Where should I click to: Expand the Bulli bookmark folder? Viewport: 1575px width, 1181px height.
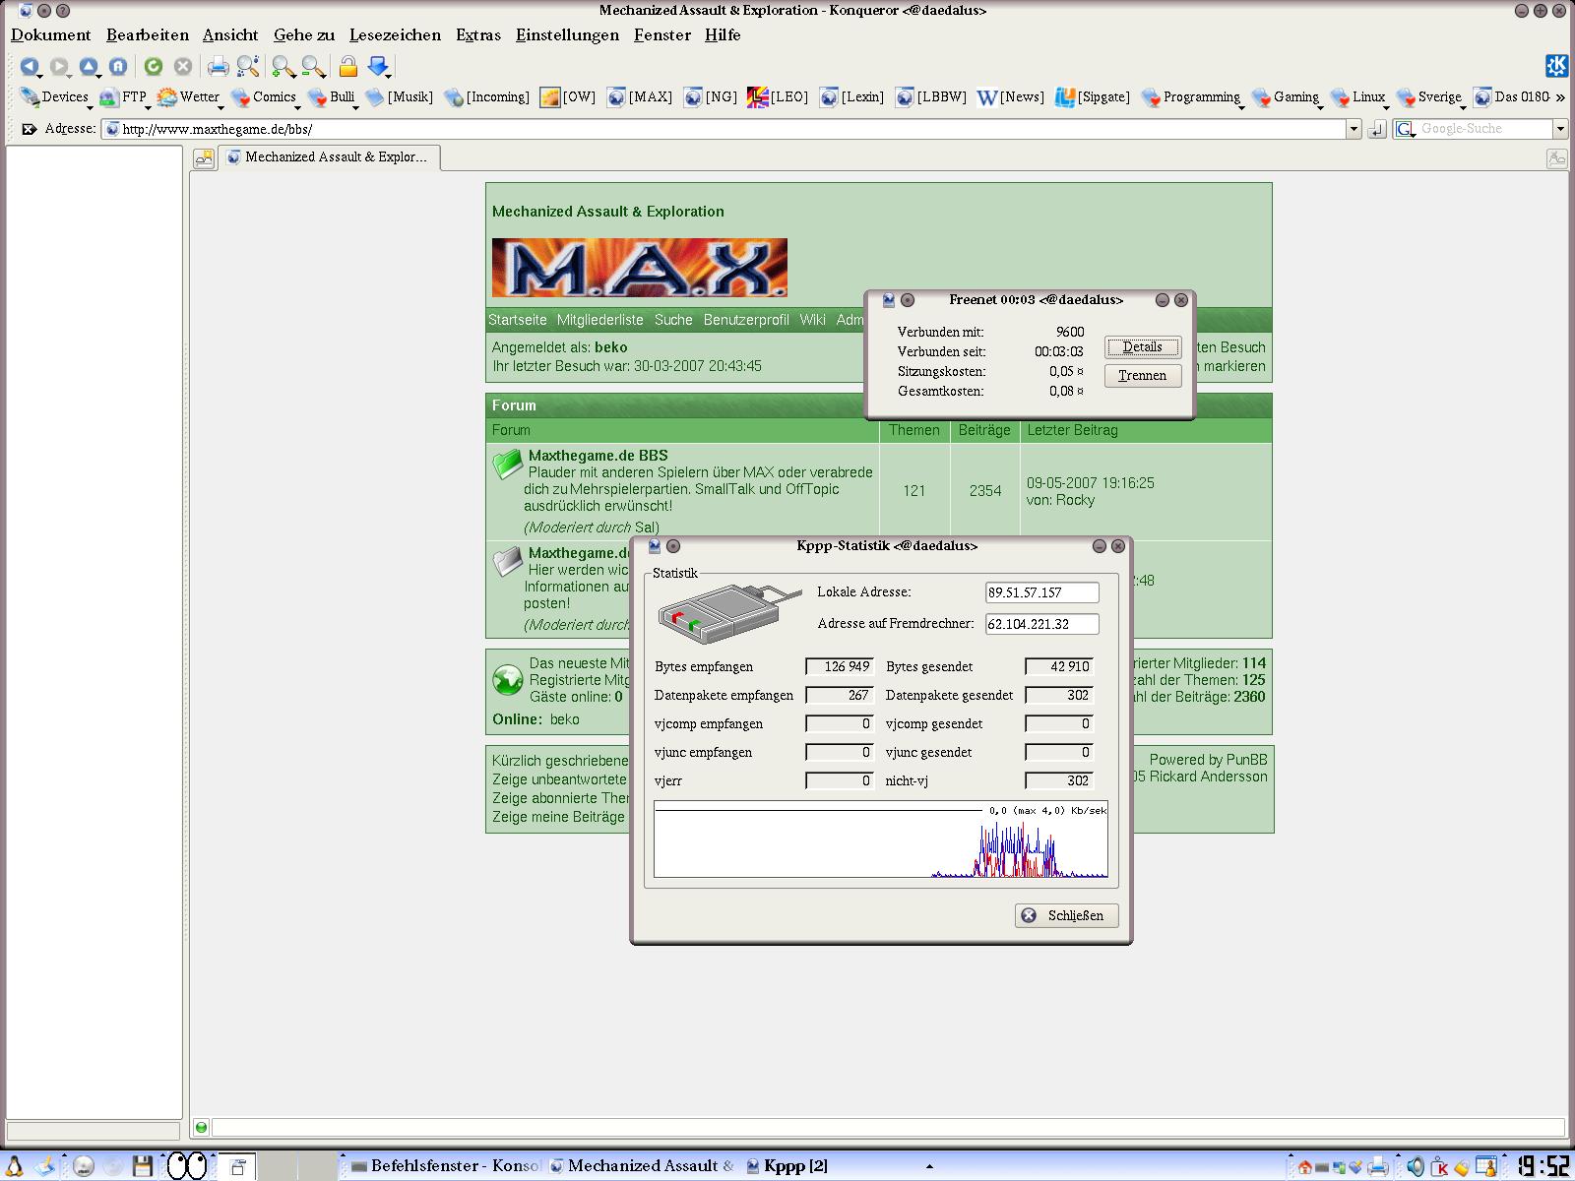[x=333, y=97]
